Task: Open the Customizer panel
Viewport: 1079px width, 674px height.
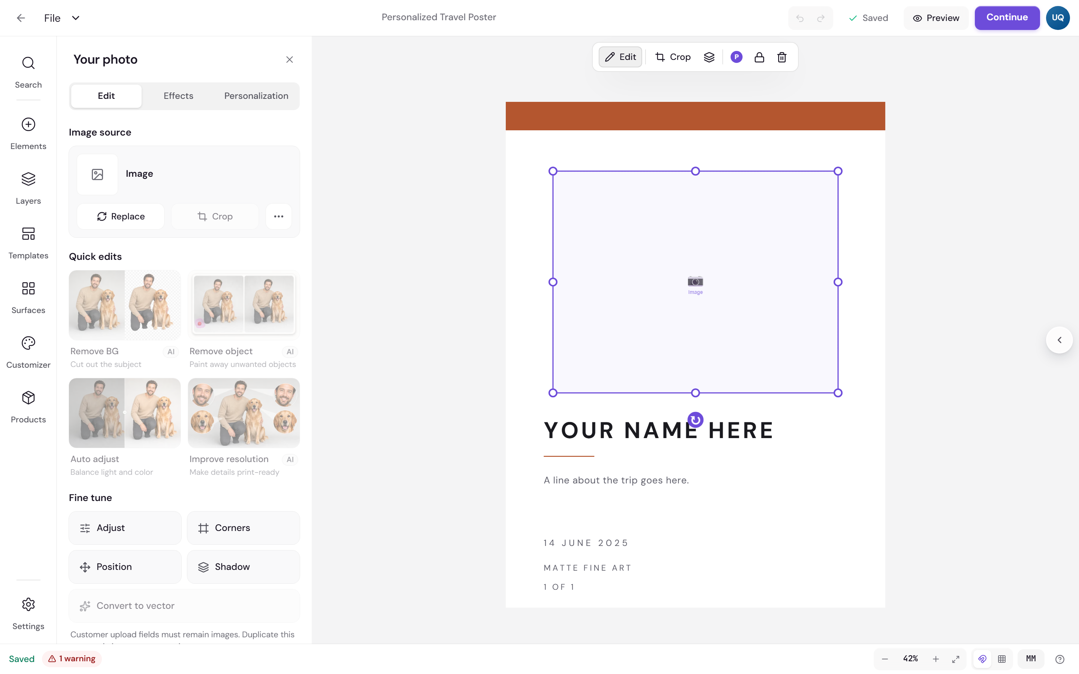Action: 28,353
